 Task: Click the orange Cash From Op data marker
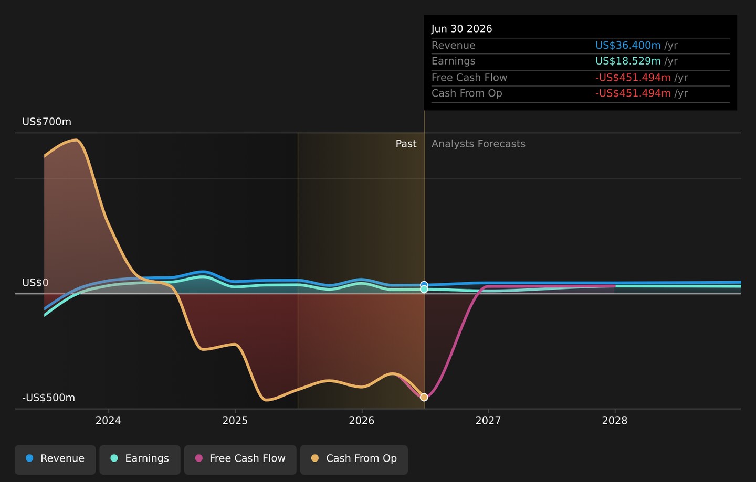tap(424, 397)
